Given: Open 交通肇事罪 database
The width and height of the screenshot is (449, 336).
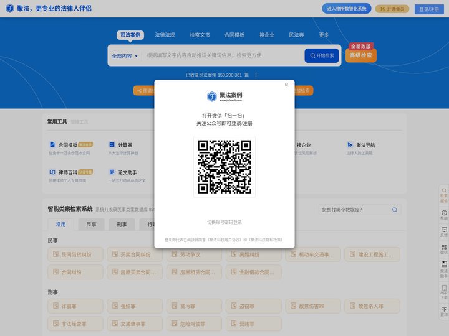Looking at the screenshot, I should tap(135, 324).
